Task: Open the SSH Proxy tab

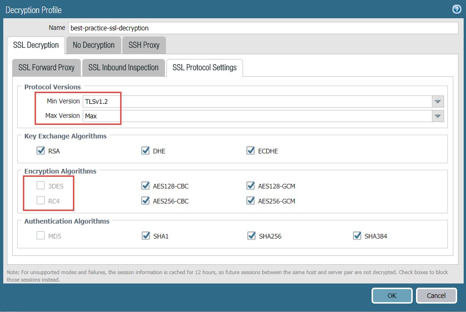Action: (x=144, y=45)
